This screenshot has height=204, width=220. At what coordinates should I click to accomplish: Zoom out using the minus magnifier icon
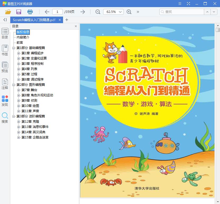pyautogui.click(x=98, y=12)
